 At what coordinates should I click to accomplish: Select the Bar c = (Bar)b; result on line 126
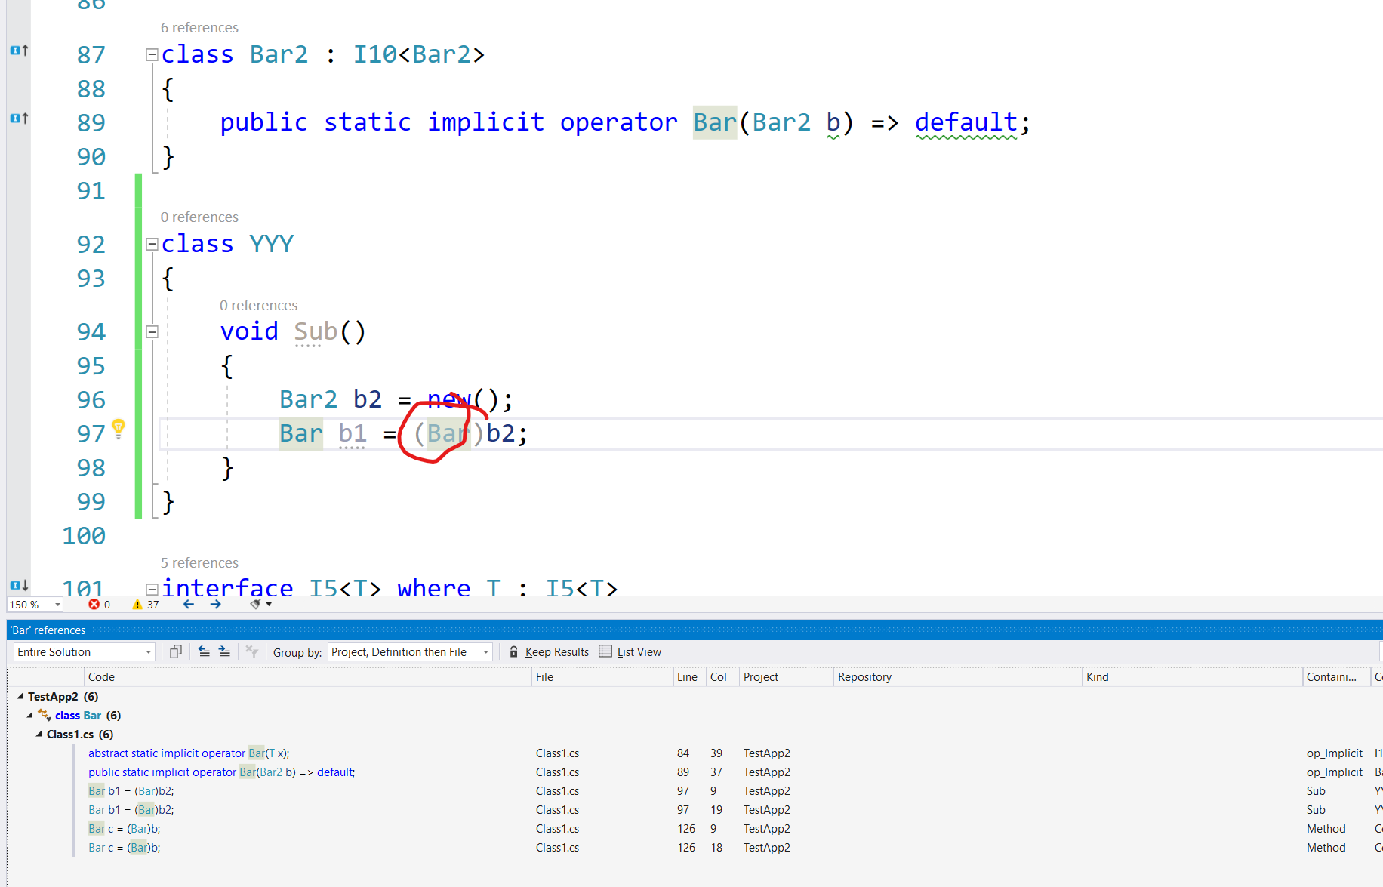point(125,828)
